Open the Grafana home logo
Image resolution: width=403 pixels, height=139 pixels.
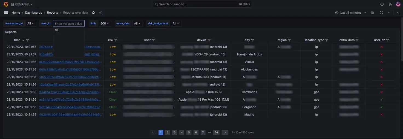click(x=6, y=4)
